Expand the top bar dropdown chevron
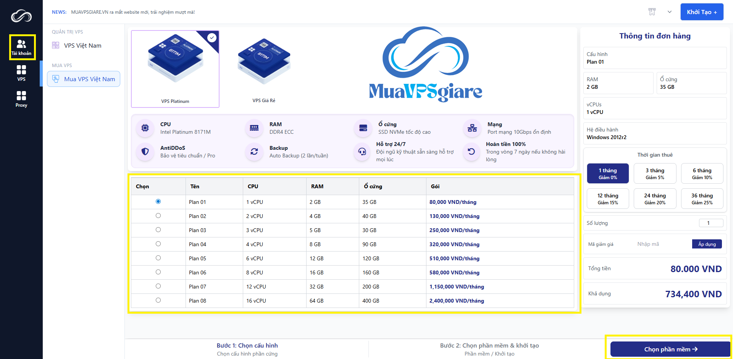Image resolution: width=733 pixels, height=359 pixels. click(x=669, y=12)
